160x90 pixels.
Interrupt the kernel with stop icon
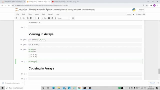point(49,18)
